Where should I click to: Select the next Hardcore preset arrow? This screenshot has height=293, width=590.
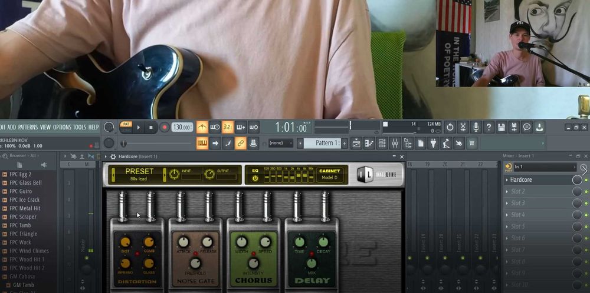click(x=165, y=175)
